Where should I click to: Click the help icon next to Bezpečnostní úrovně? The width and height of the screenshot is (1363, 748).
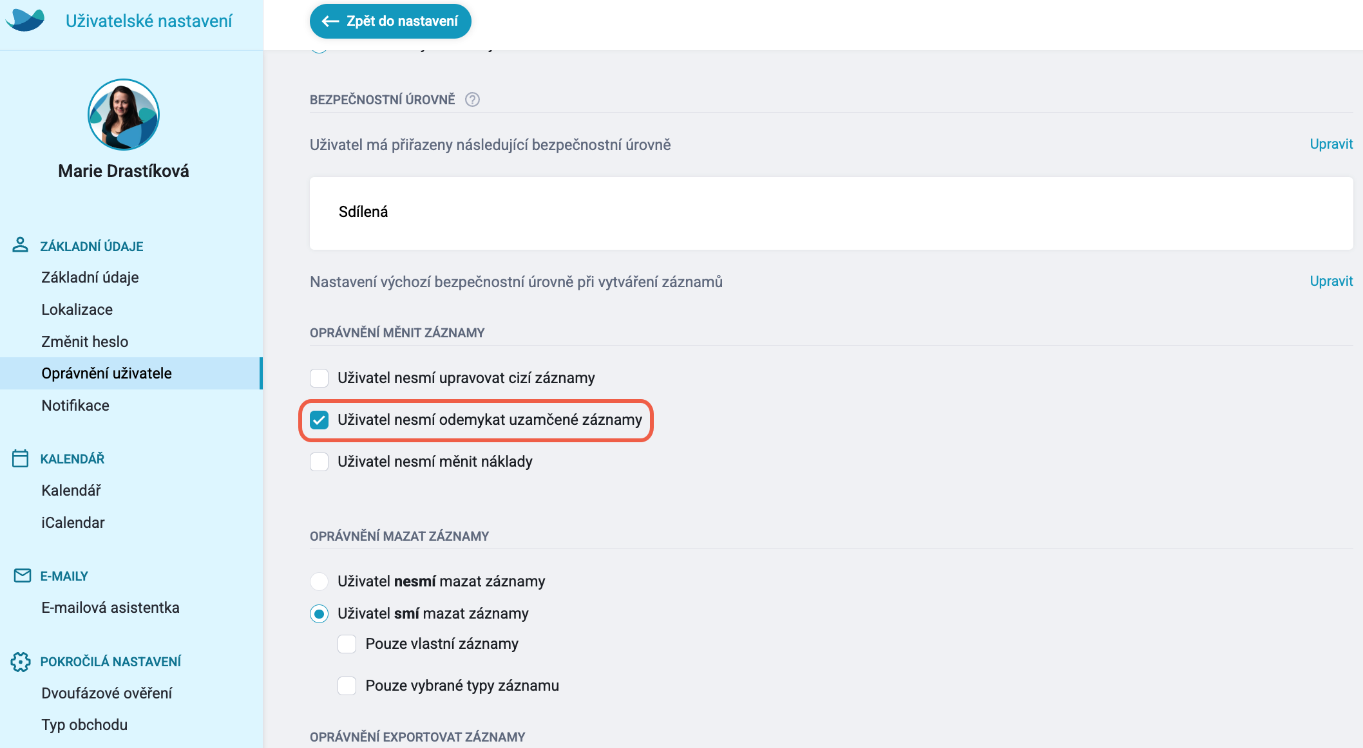(x=472, y=100)
